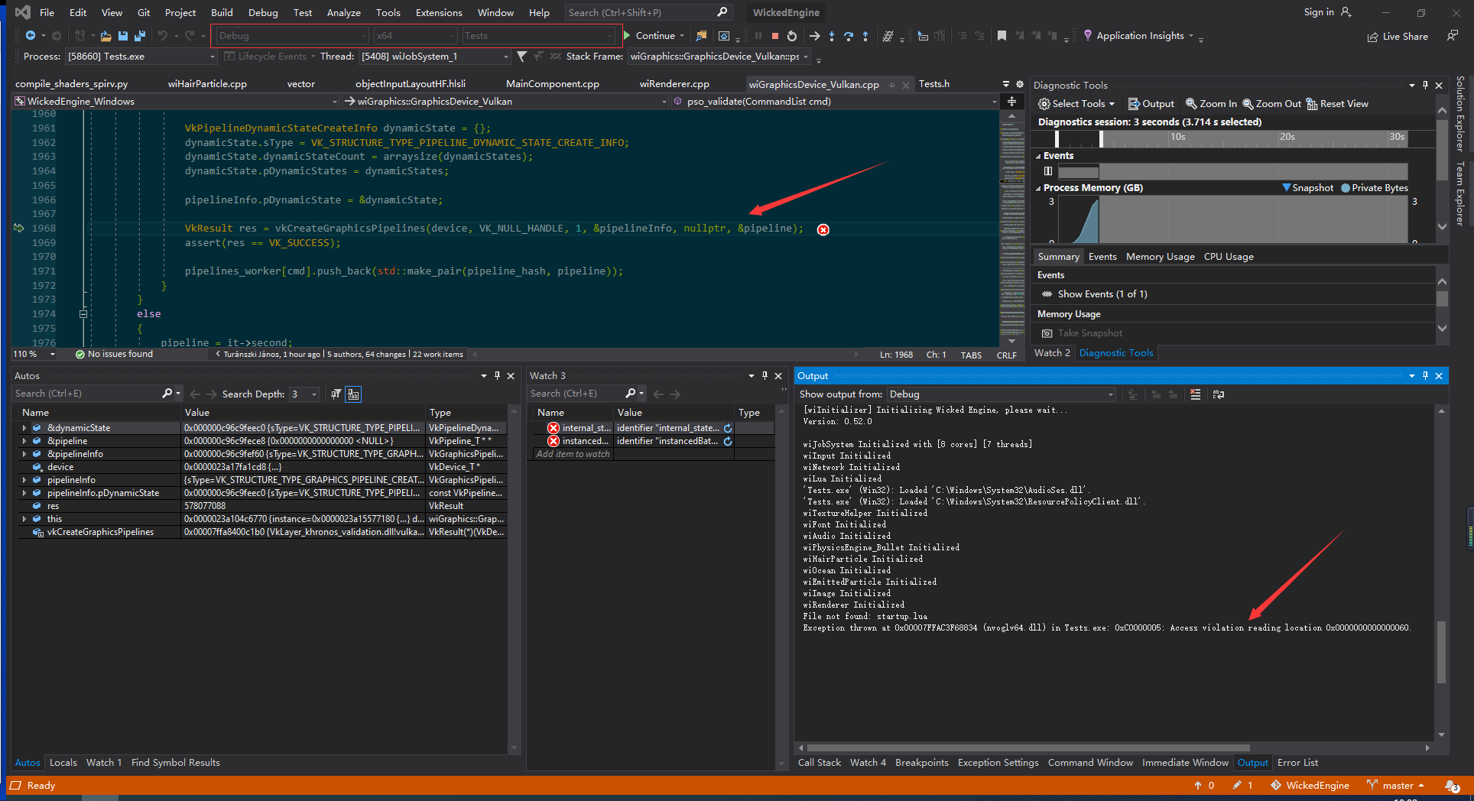Click the Output horizontal scrollbar thumb
1474x801 pixels.
point(1028,748)
